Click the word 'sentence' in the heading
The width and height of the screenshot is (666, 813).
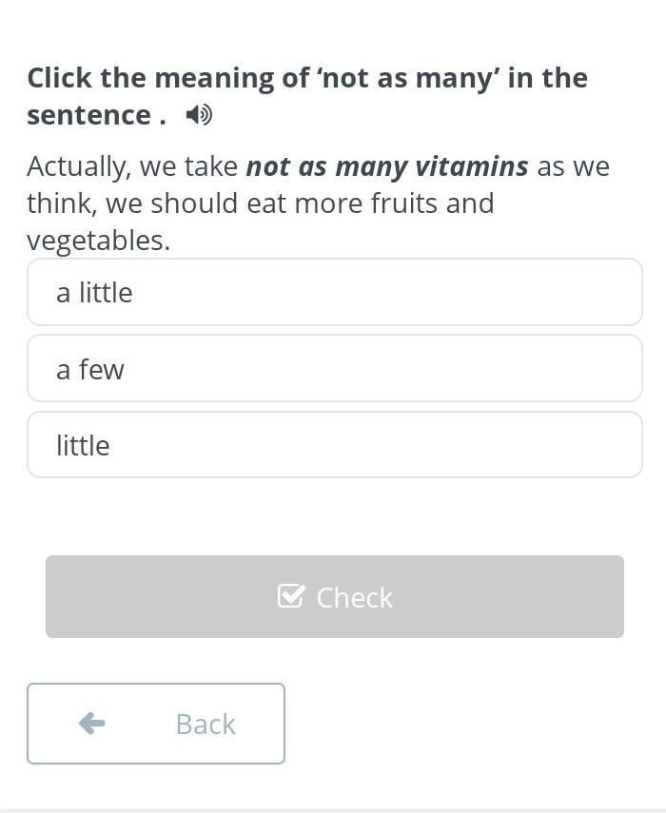click(x=88, y=115)
